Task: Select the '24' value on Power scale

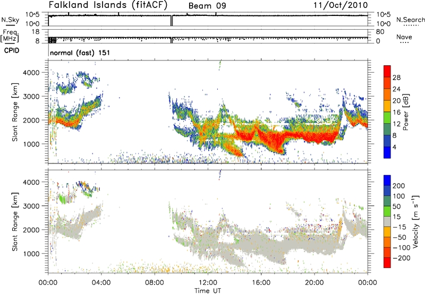Action: [x=396, y=89]
